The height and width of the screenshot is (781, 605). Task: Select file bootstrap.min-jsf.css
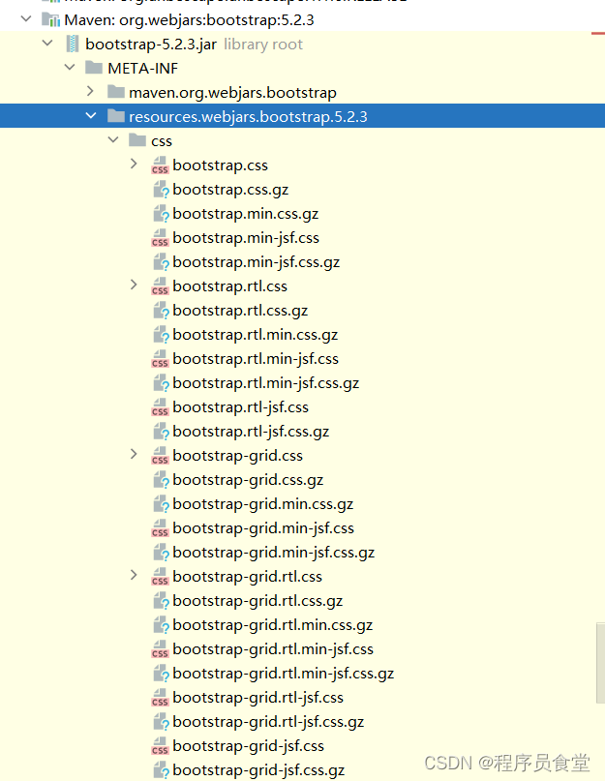[x=246, y=238]
